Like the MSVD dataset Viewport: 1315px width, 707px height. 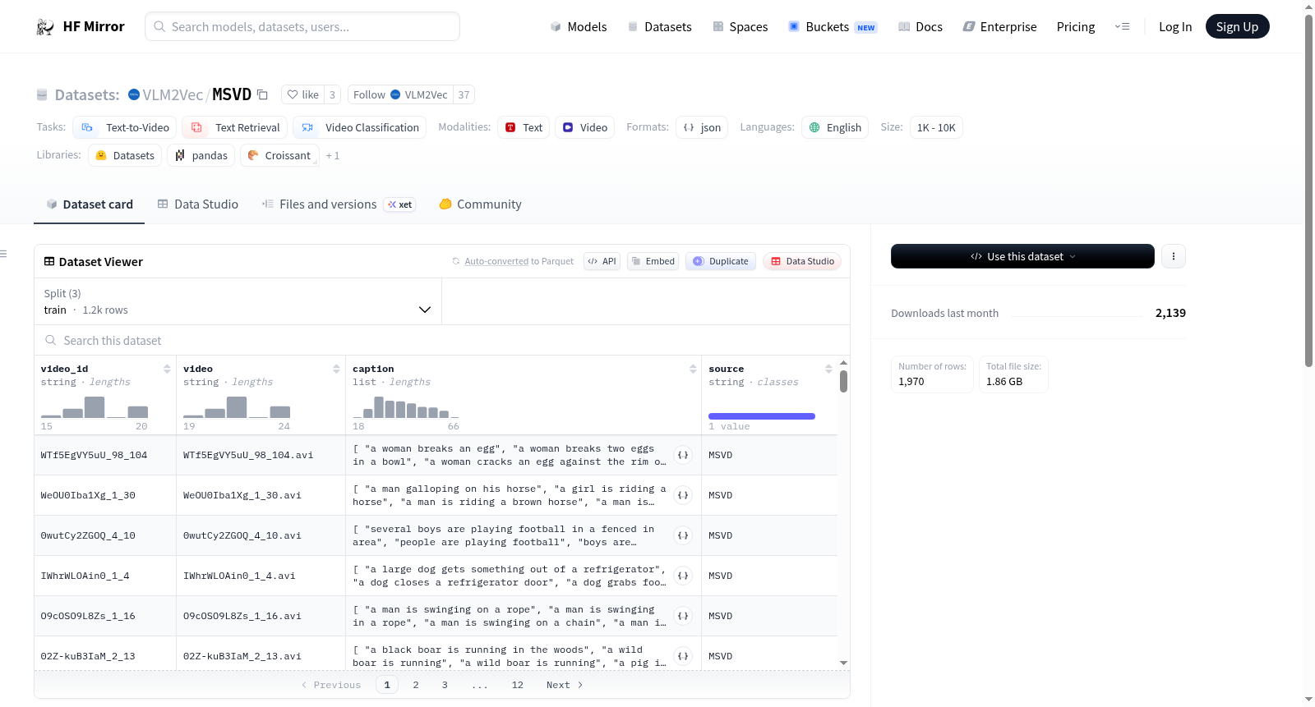point(302,94)
